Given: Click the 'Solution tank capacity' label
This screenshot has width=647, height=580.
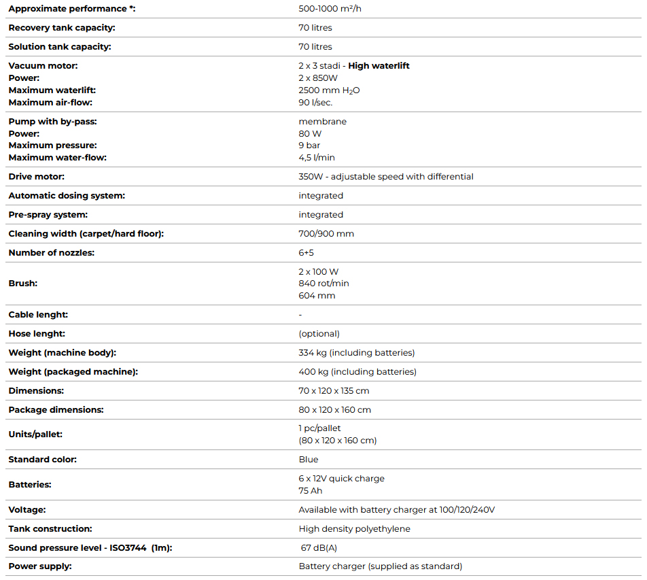Looking at the screenshot, I should (60, 47).
